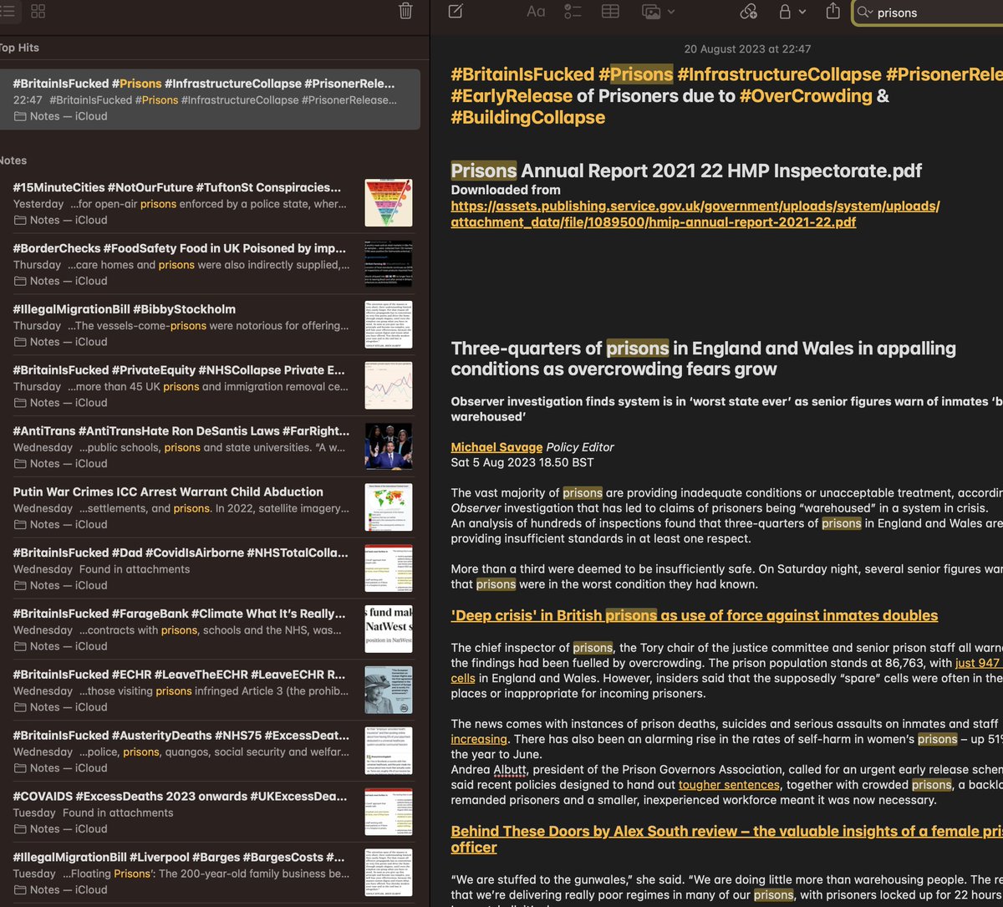Follow the 'just 947' link

pos(978,663)
